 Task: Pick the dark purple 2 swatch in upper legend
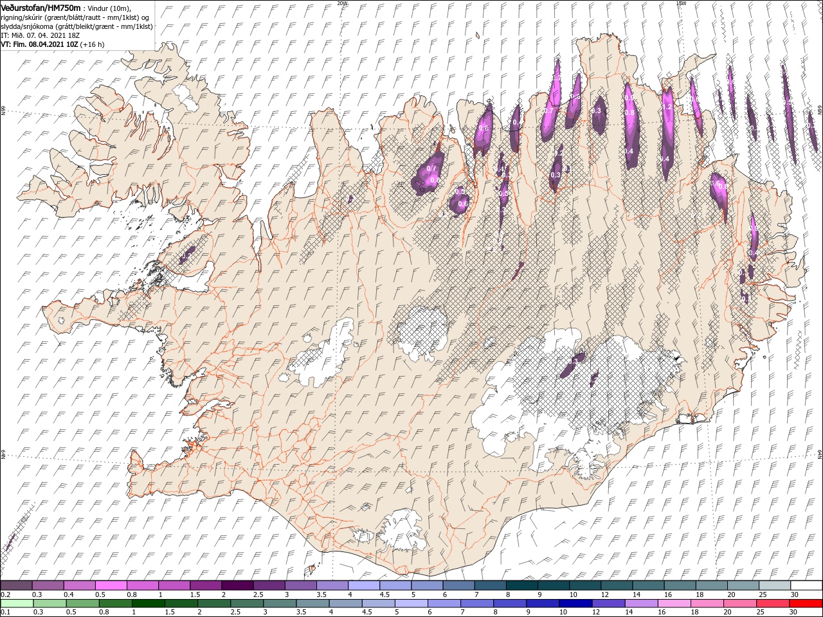237,586
